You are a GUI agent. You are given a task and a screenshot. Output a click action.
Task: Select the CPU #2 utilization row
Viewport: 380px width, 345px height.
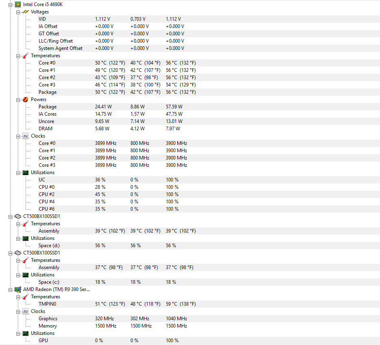(208, 194)
